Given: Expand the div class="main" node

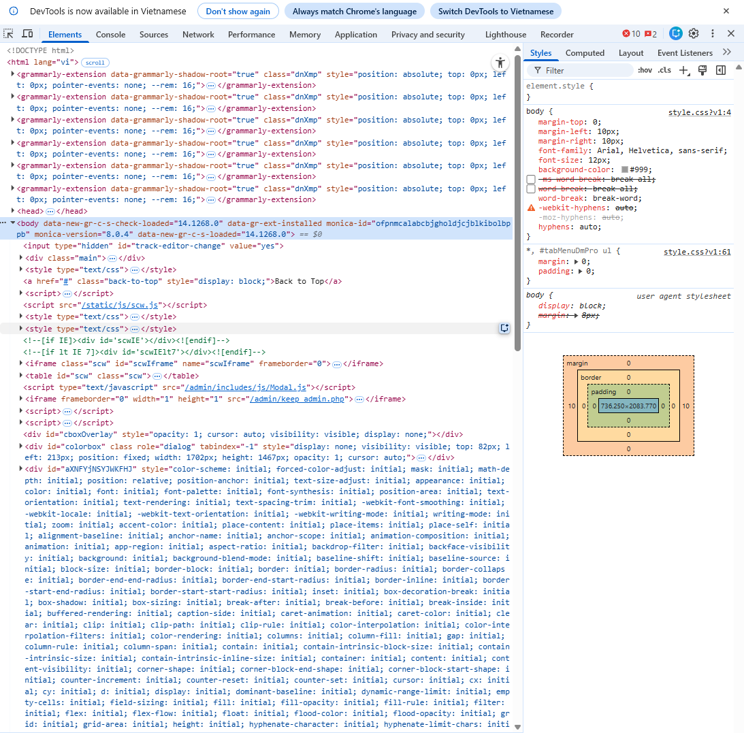Looking at the screenshot, I should coord(20,258).
